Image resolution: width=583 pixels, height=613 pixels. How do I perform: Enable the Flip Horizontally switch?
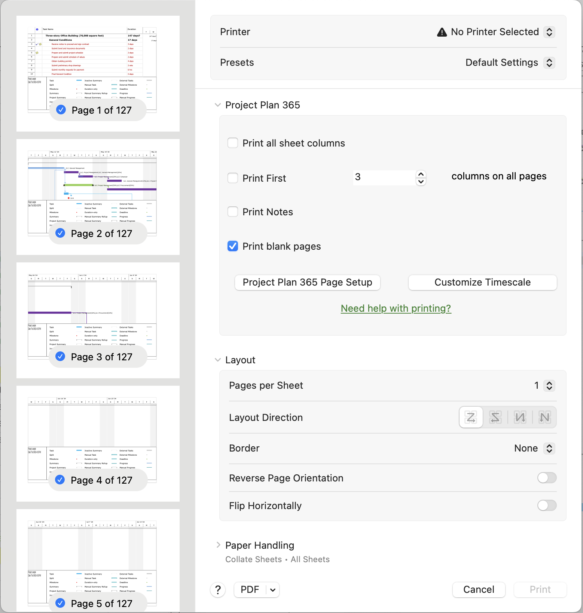click(547, 505)
